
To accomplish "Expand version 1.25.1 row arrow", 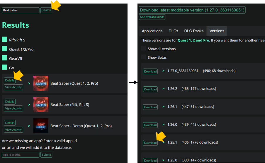I will tap(164, 142).
